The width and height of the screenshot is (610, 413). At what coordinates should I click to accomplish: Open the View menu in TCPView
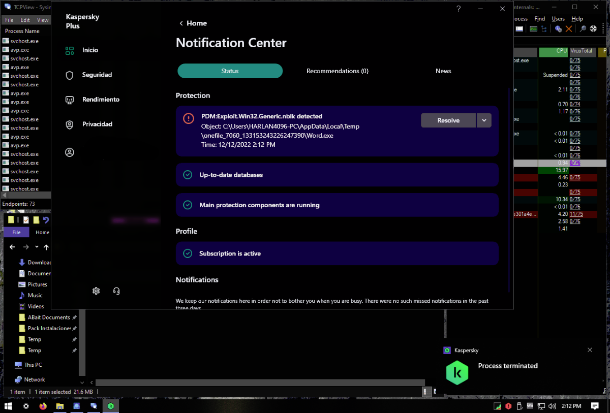pos(43,20)
